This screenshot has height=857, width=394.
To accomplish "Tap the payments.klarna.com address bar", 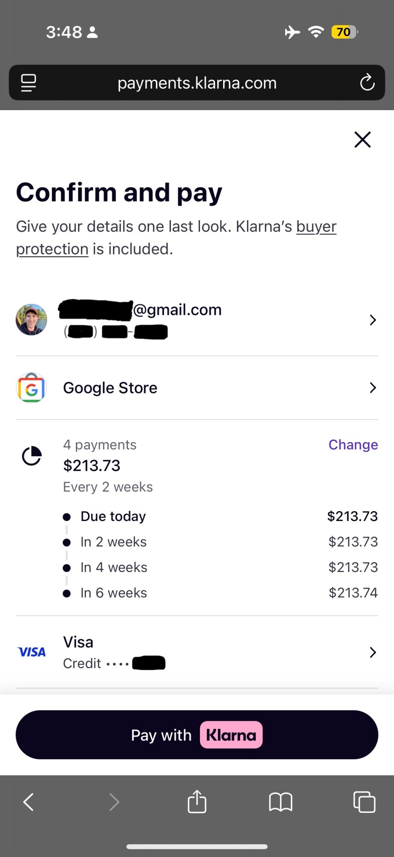I will 197,83.
